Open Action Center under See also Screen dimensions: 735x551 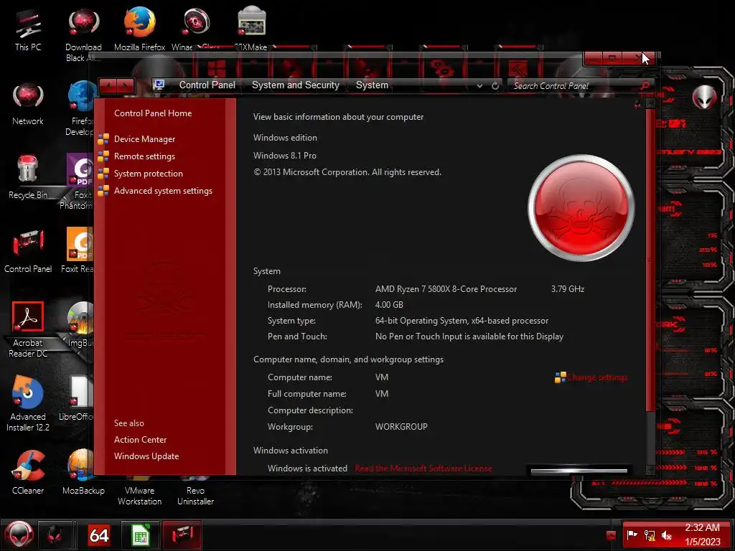140,440
